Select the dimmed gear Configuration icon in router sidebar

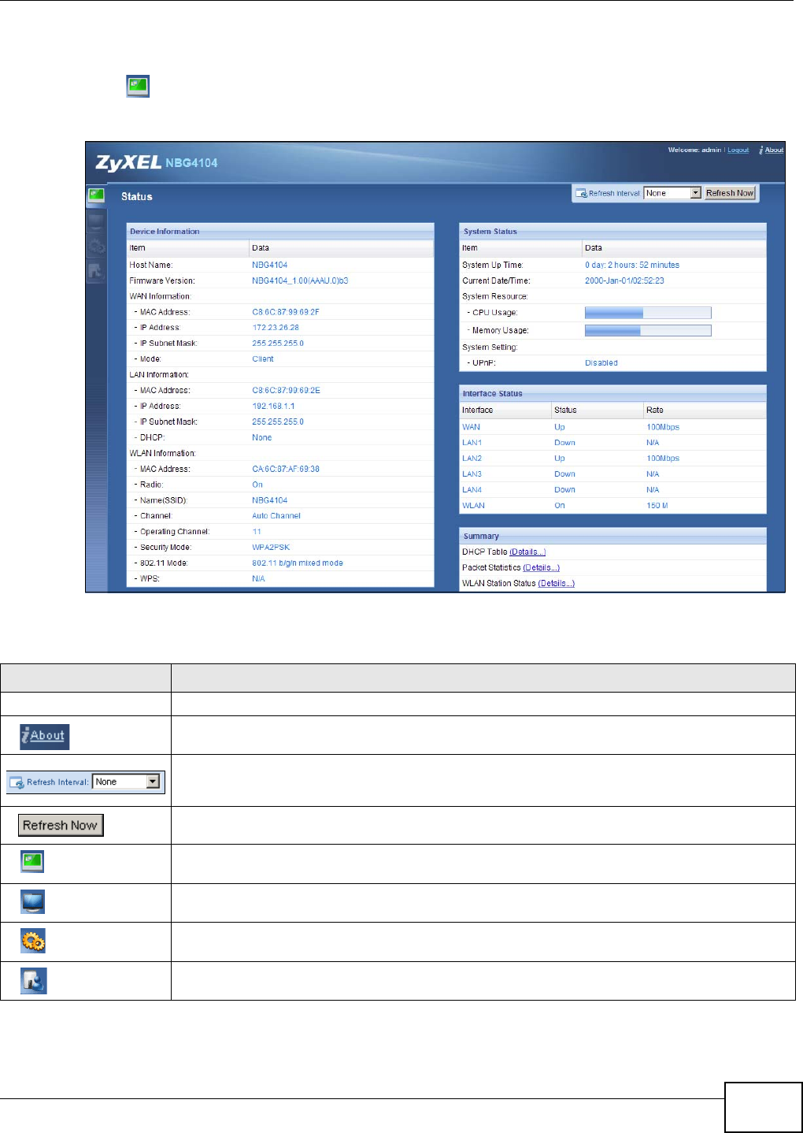tap(96, 246)
